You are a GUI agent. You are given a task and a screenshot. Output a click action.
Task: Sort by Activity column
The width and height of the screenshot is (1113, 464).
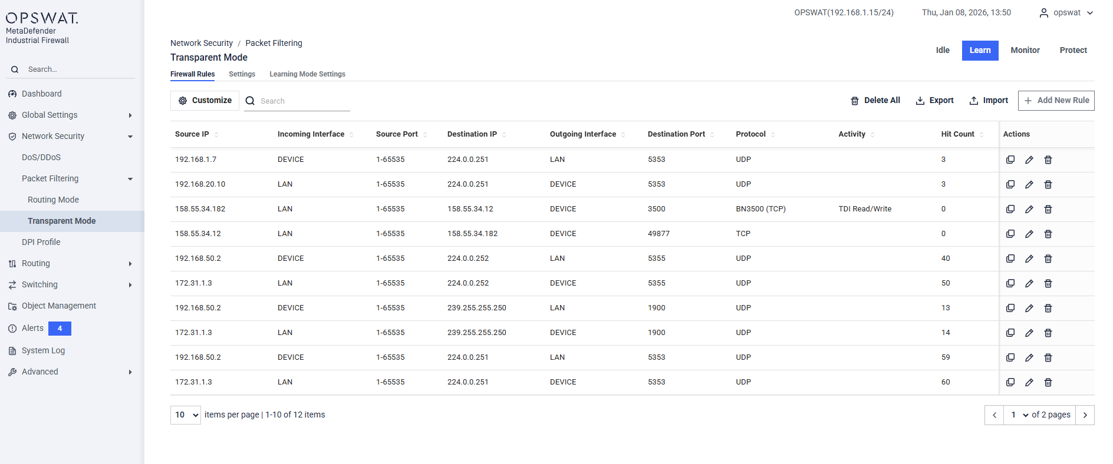pyautogui.click(x=872, y=134)
